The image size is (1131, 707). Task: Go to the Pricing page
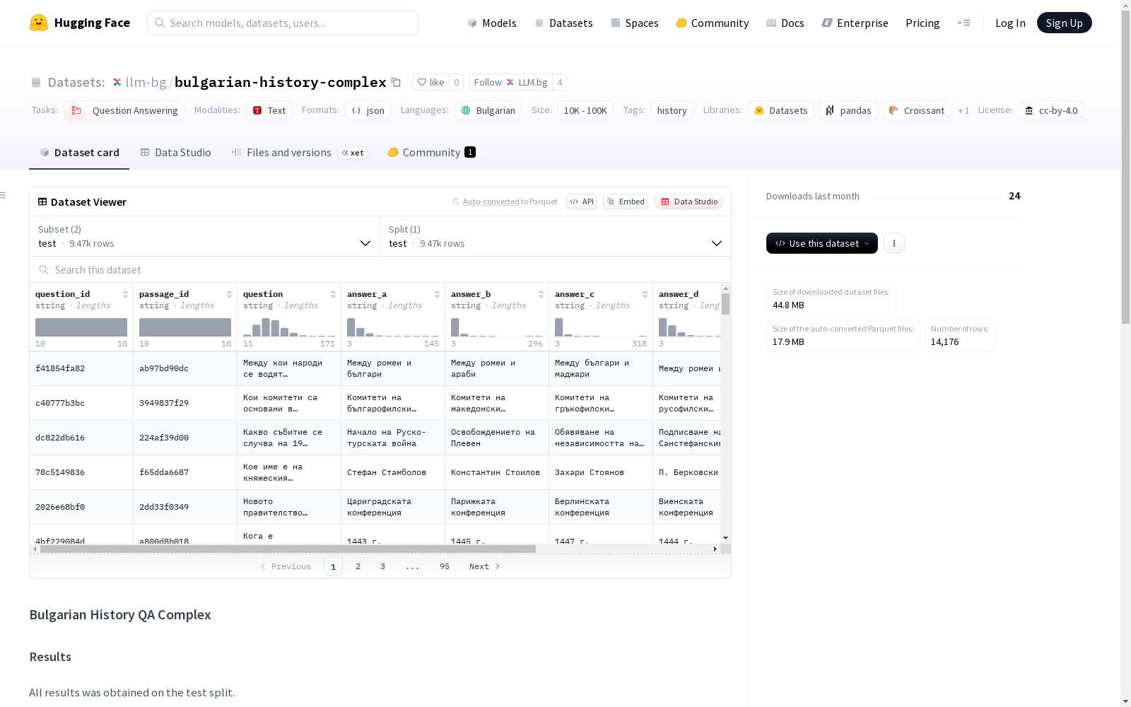(x=922, y=23)
